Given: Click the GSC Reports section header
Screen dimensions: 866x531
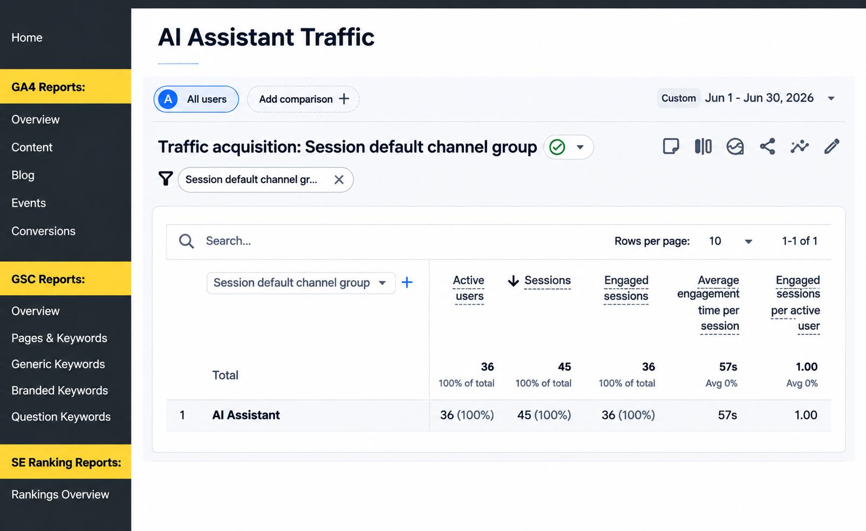Looking at the screenshot, I should (x=65, y=279).
